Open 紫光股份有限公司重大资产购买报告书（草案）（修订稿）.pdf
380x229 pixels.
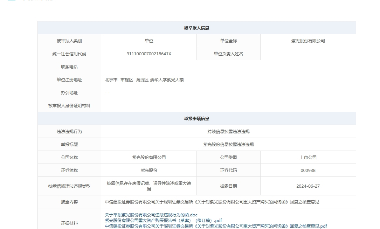(x=163, y=221)
